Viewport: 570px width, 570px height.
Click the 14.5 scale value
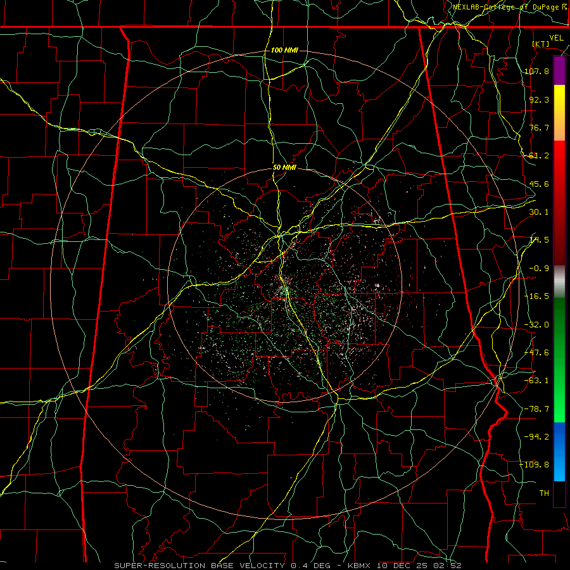(539, 240)
